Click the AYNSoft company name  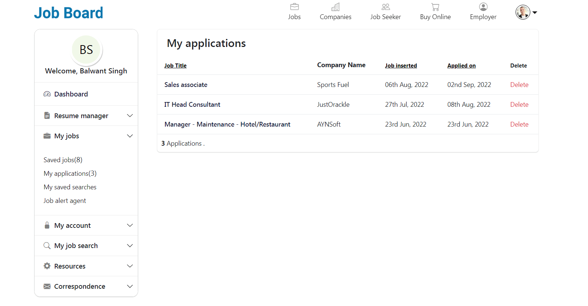click(x=329, y=124)
